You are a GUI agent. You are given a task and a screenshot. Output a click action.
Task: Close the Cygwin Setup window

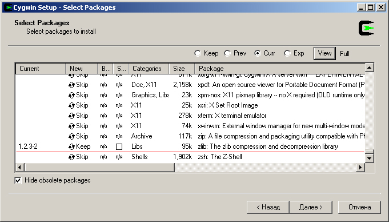[381, 7]
